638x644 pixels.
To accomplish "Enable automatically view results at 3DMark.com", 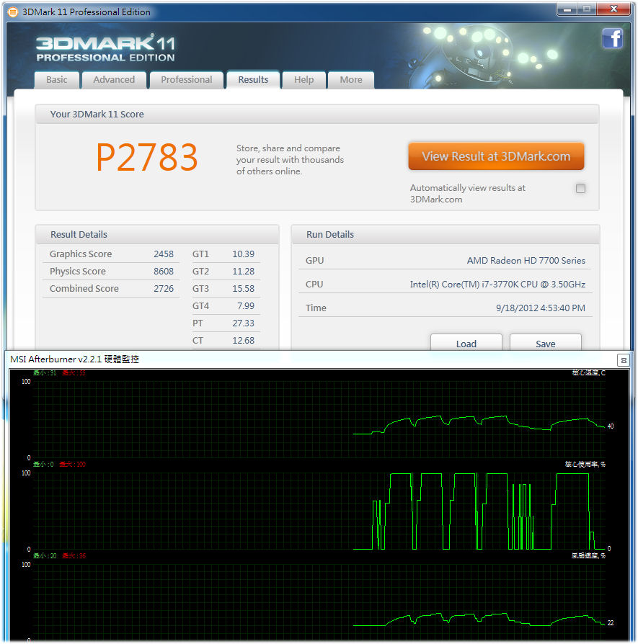I will tap(580, 188).
